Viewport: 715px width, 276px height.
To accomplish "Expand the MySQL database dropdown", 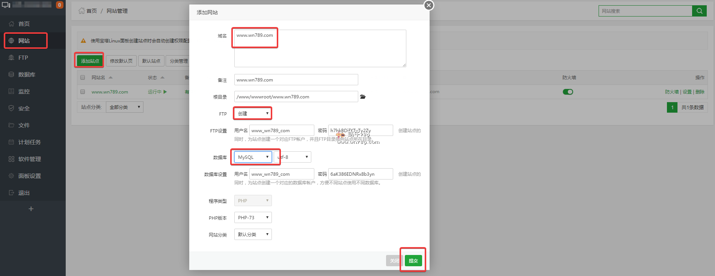I will tap(253, 157).
